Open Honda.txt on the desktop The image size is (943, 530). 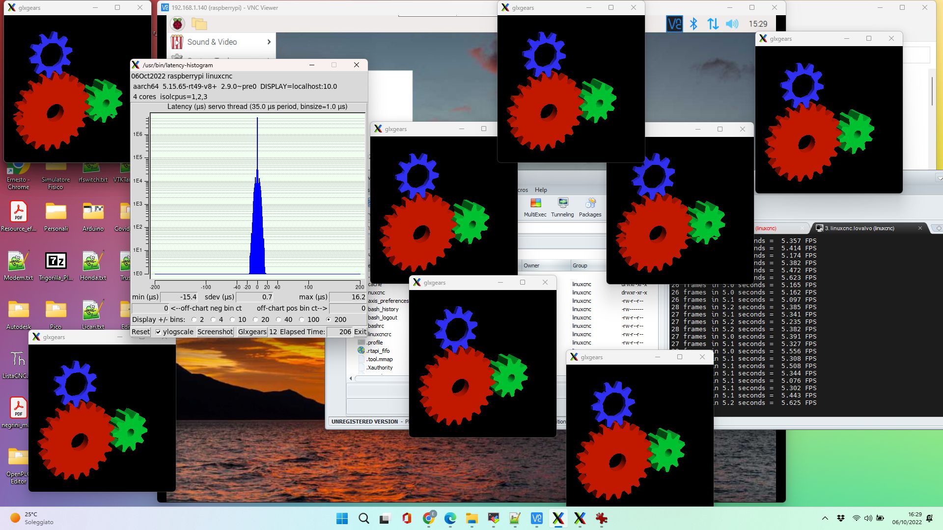tap(93, 266)
